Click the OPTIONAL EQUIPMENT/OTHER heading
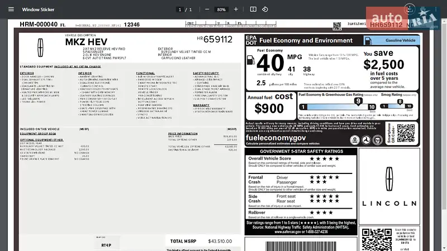The height and width of the screenshot is (251, 447). [x=41, y=140]
